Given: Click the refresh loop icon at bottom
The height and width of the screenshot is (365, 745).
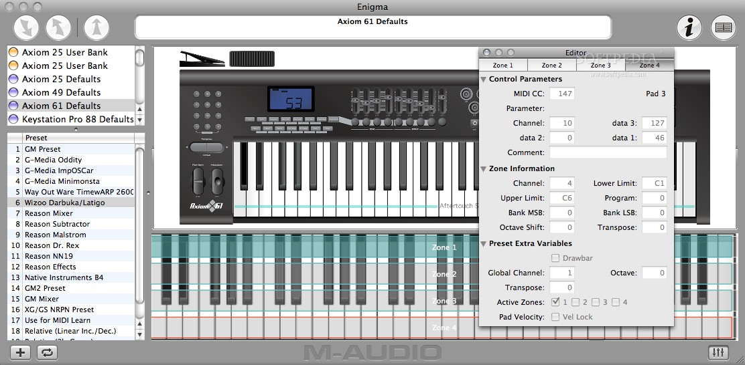Looking at the screenshot, I should pyautogui.click(x=48, y=352).
